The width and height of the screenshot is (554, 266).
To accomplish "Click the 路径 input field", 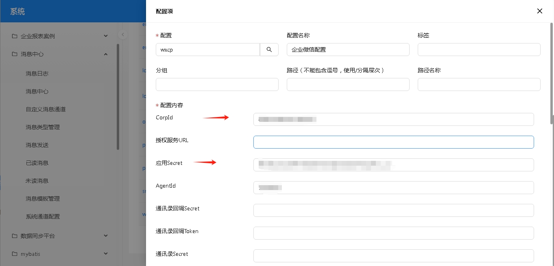I will click(x=348, y=84).
